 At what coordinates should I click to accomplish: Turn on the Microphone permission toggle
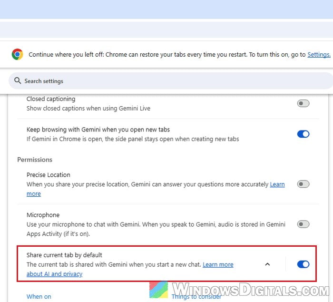point(303,224)
